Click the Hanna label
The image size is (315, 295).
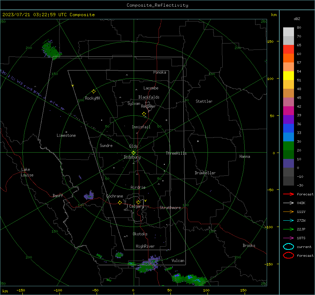click(x=245, y=156)
